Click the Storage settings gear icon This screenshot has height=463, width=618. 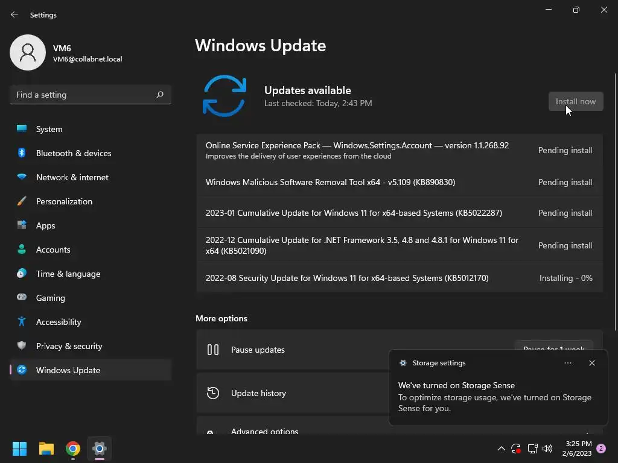point(403,363)
